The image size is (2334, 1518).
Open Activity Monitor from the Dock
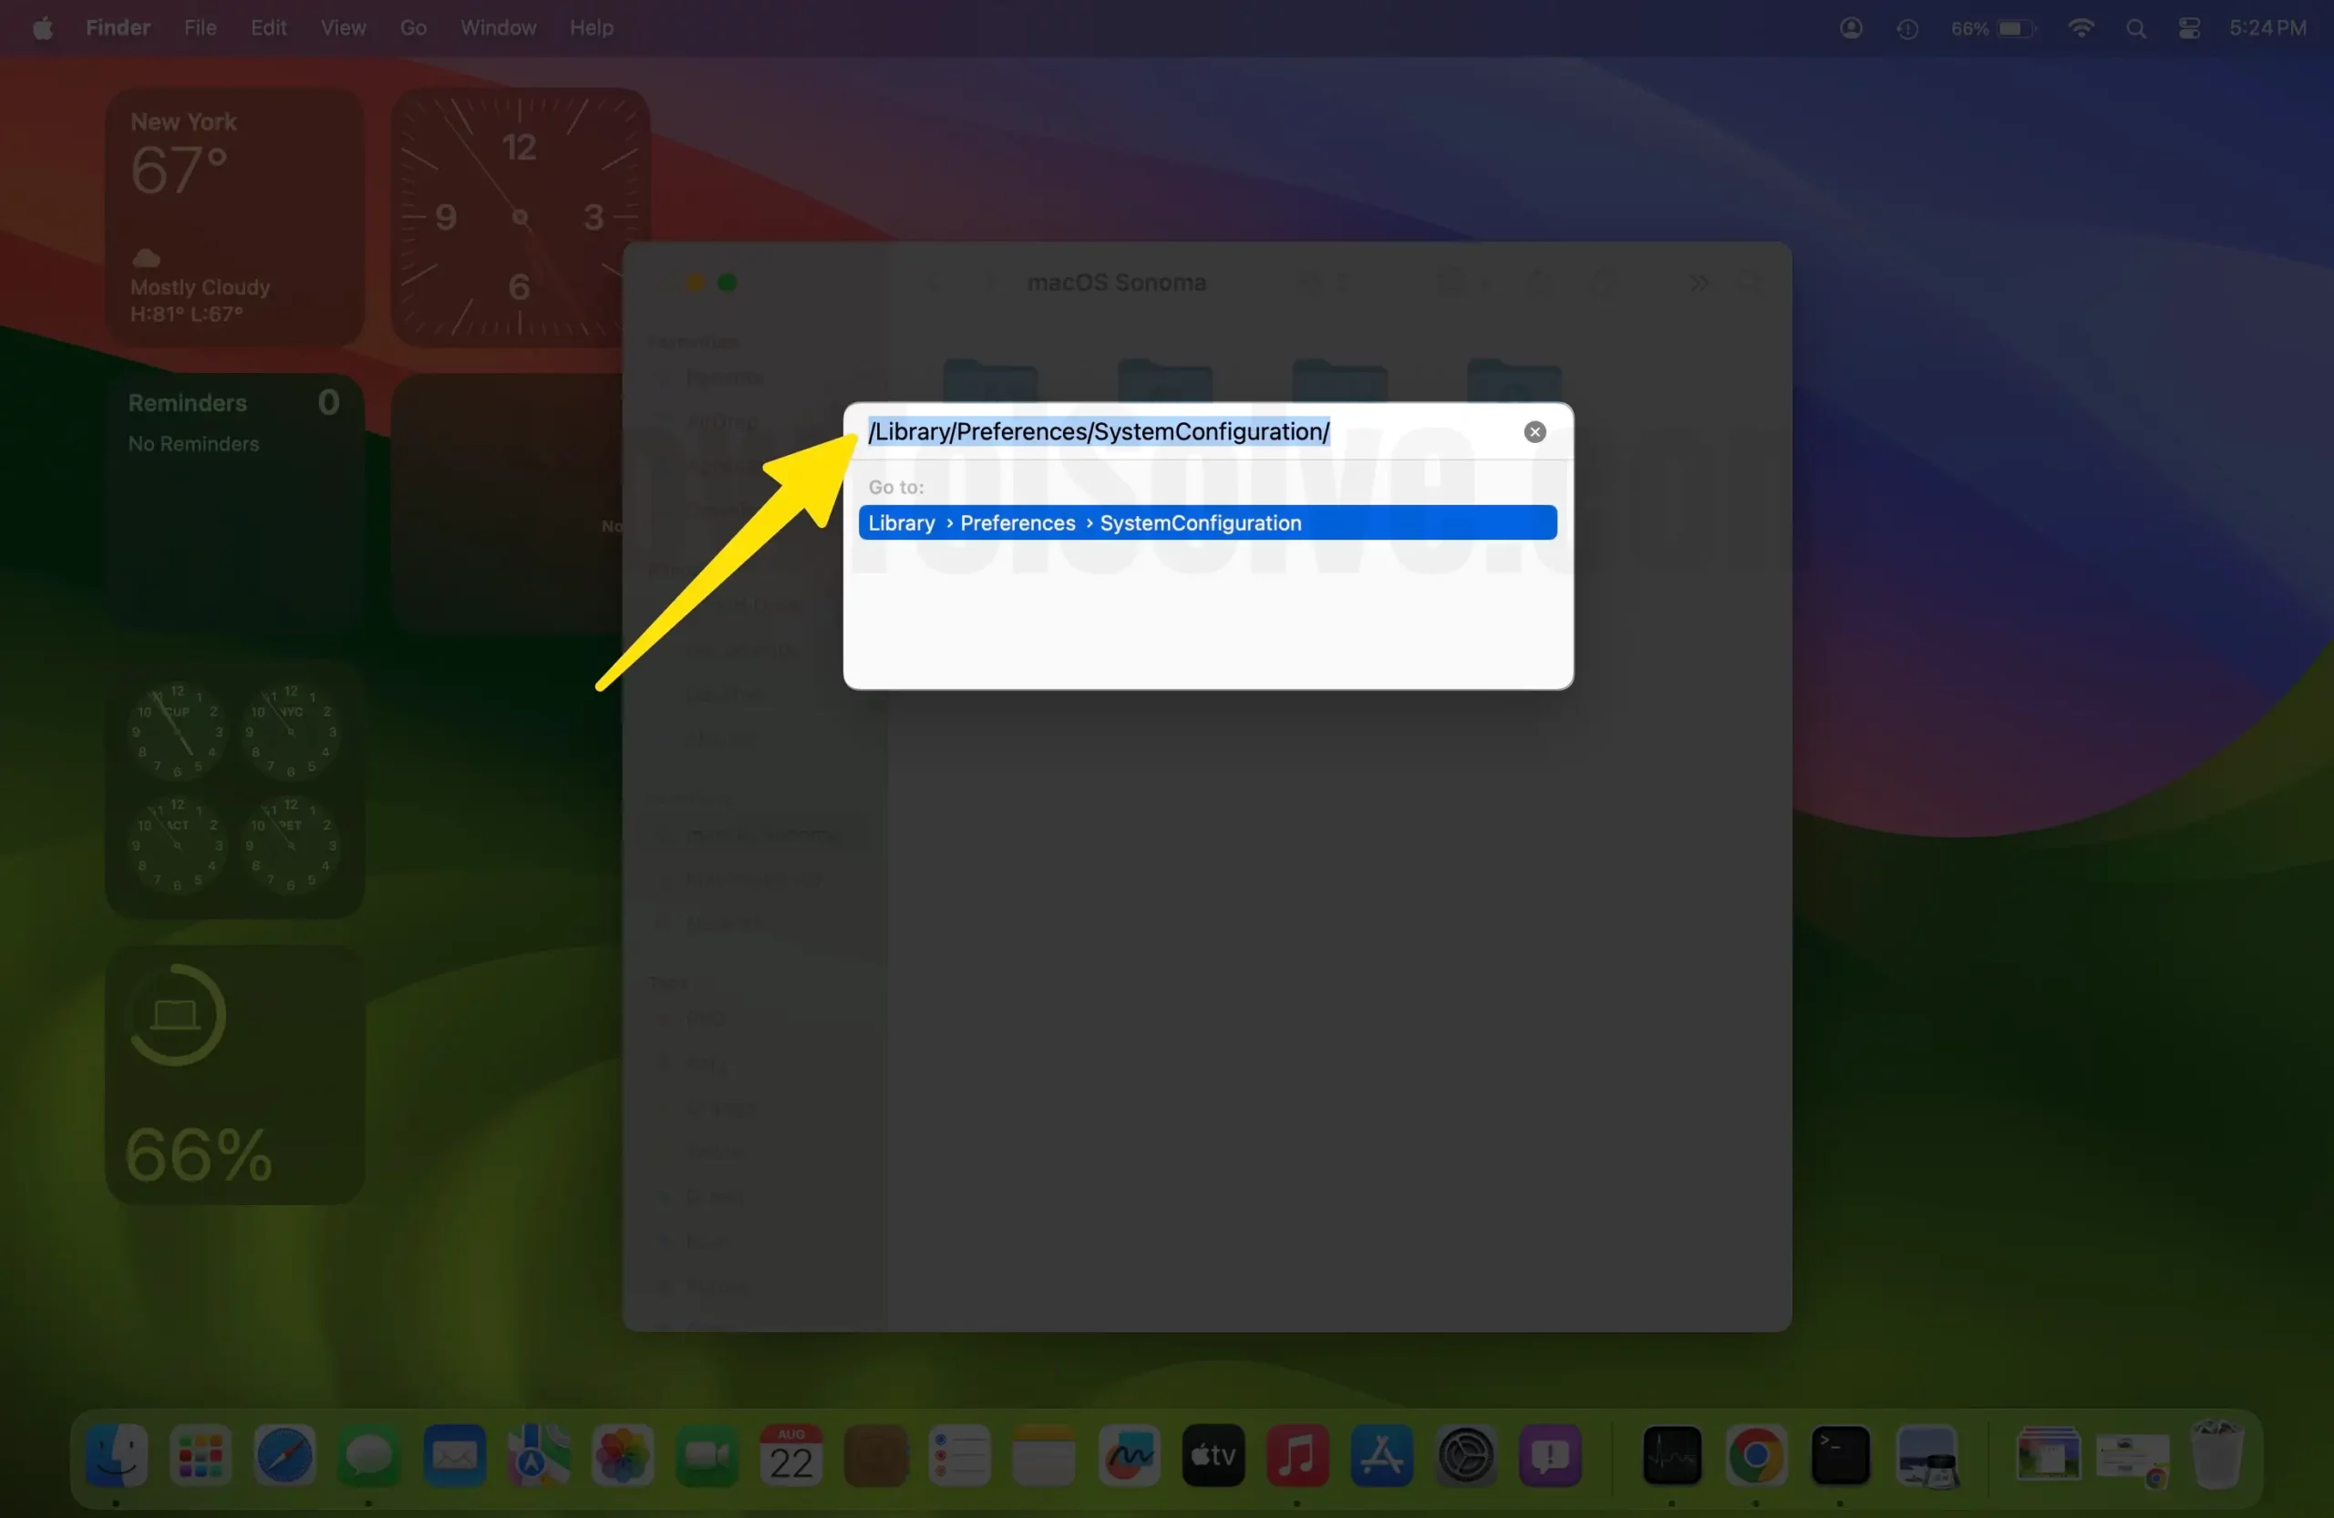point(1672,1455)
